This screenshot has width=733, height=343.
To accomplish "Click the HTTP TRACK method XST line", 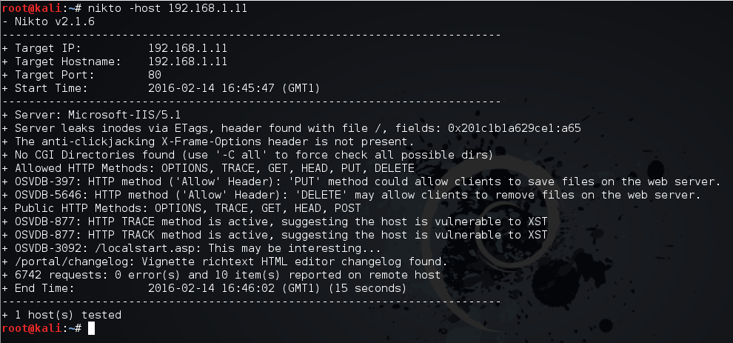I will [274, 235].
